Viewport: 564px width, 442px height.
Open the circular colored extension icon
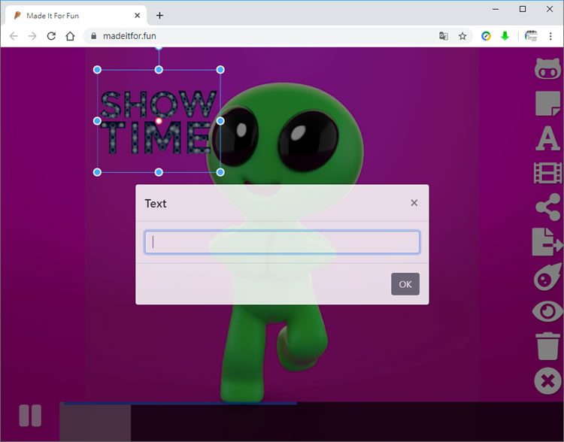coord(486,36)
